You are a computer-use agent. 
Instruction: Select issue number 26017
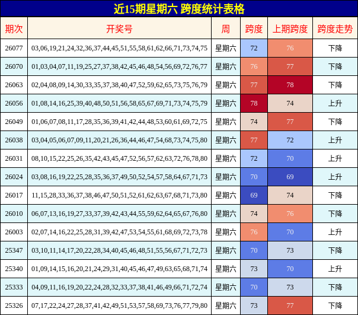[x=14, y=195]
